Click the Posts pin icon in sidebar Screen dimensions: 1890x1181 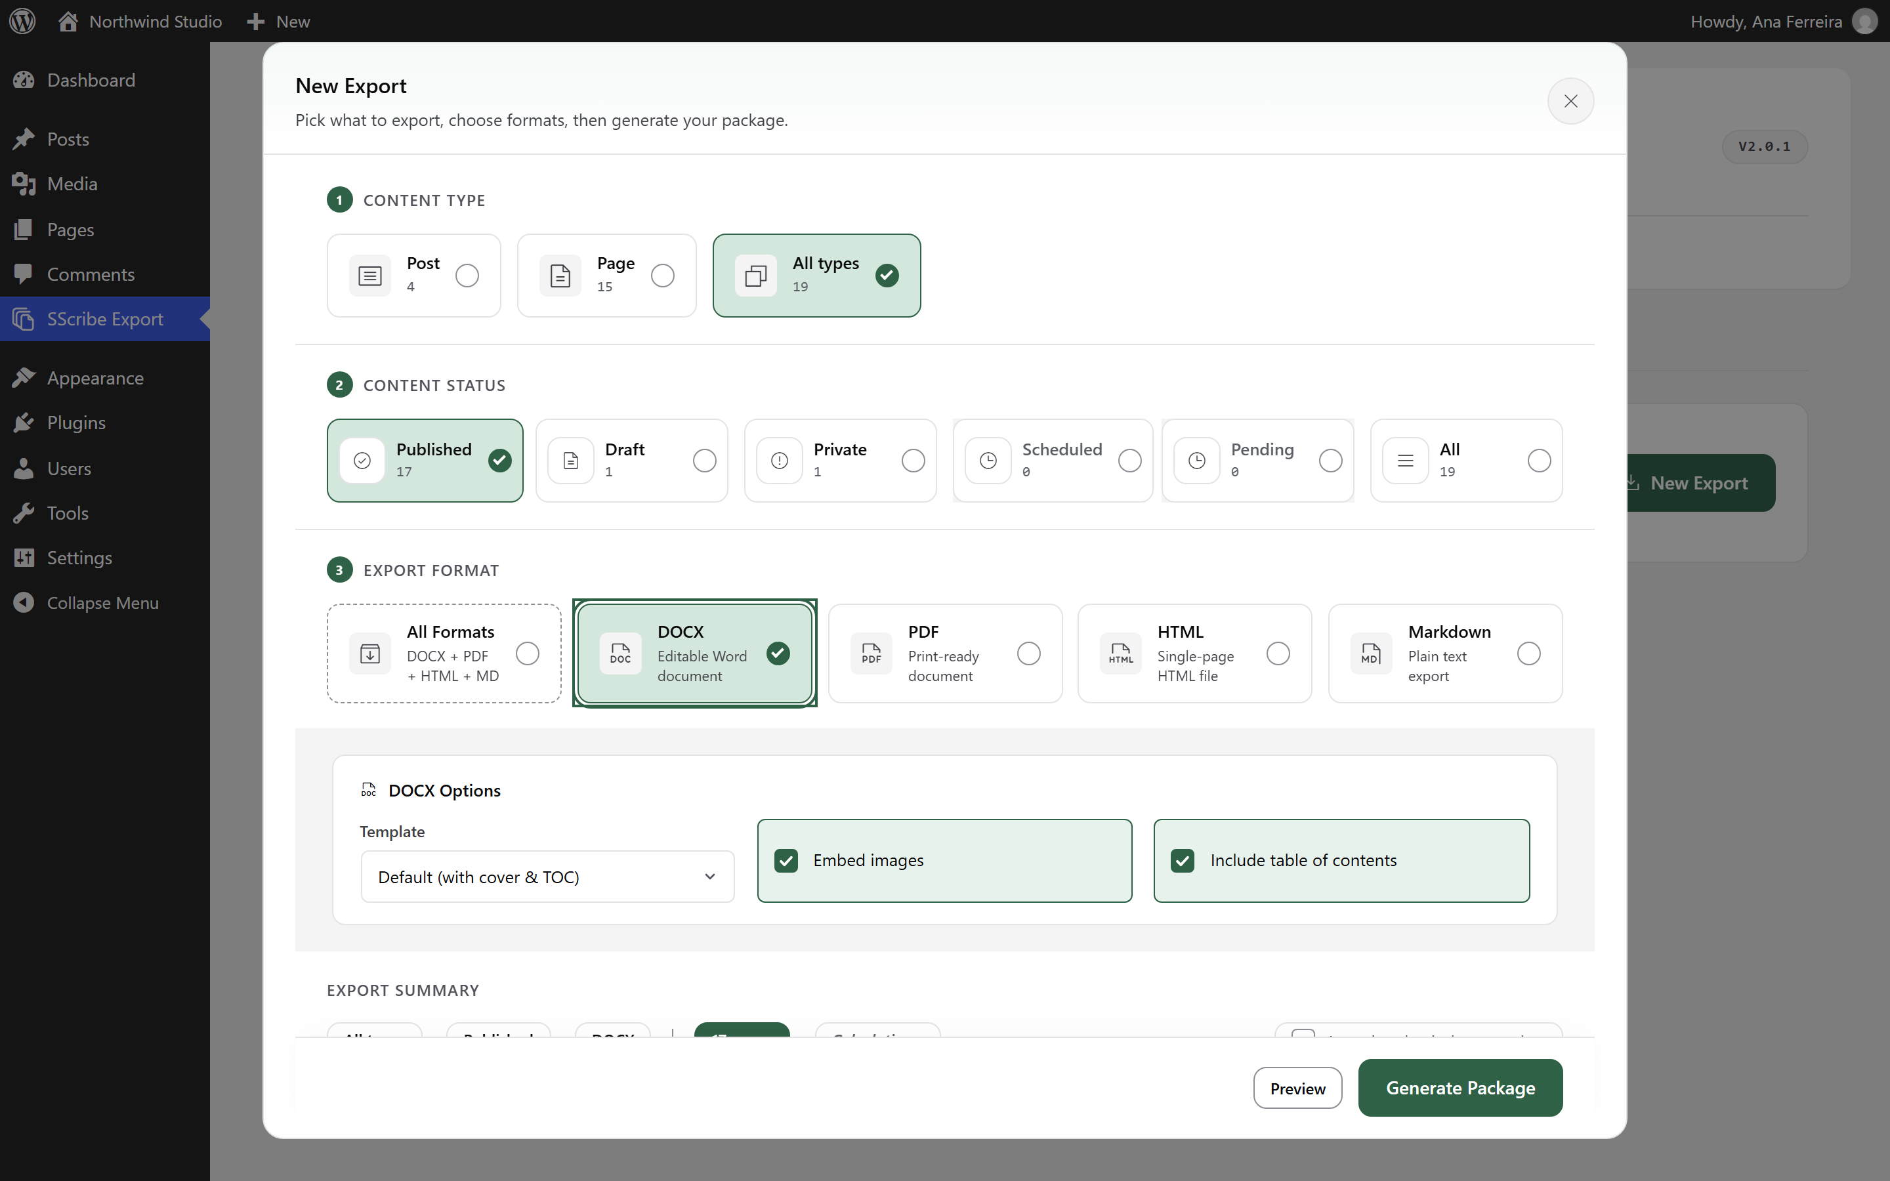pos(24,139)
